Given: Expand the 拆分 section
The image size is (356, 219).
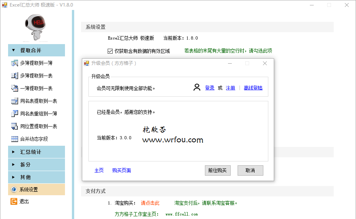Looking at the screenshot, I should point(37,165).
